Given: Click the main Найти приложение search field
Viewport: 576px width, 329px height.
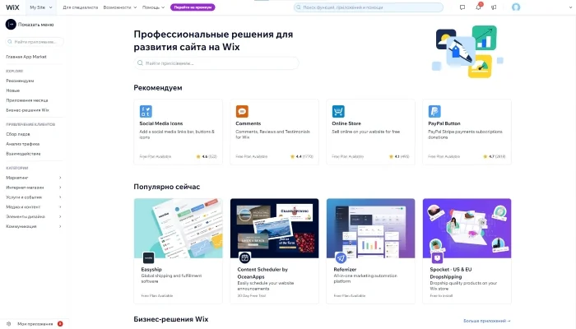Looking at the screenshot, I should pos(216,63).
